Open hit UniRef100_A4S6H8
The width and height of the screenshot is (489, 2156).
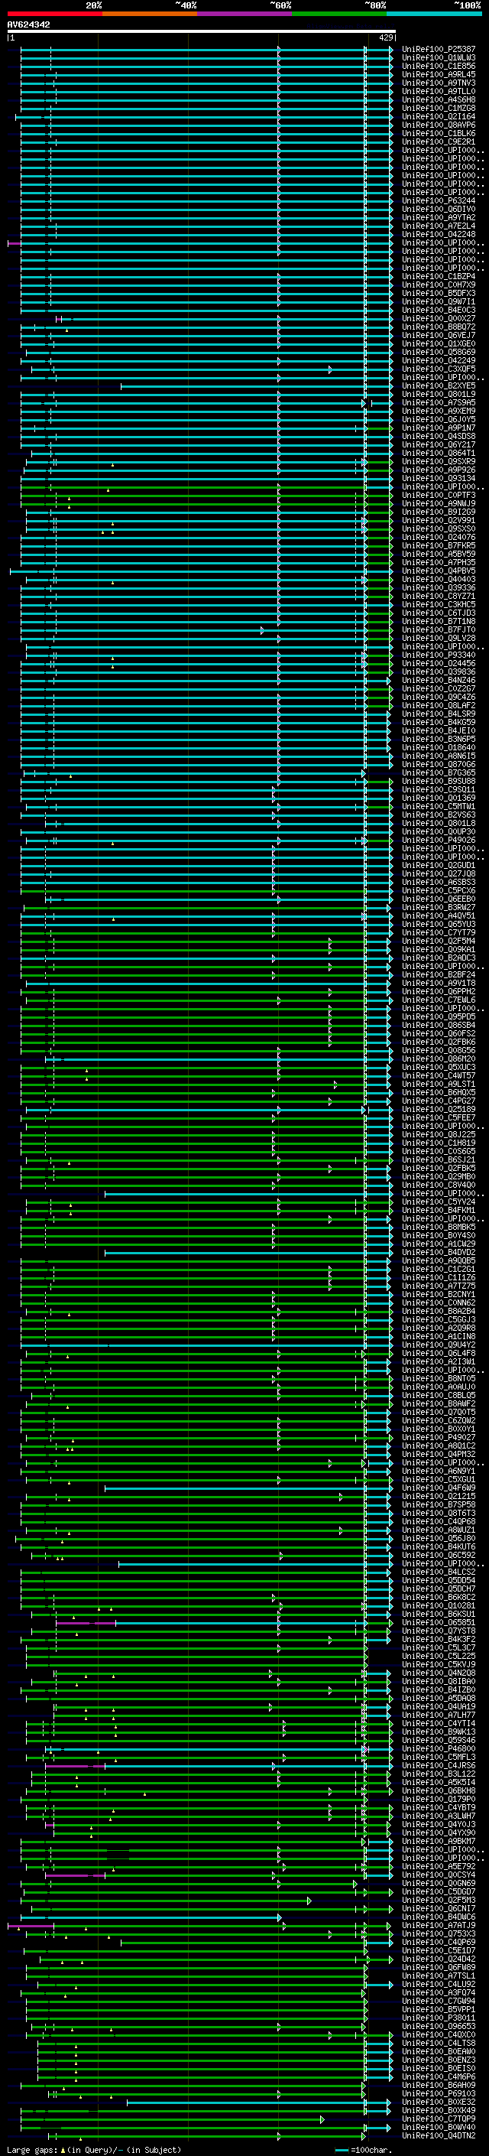click(x=439, y=99)
